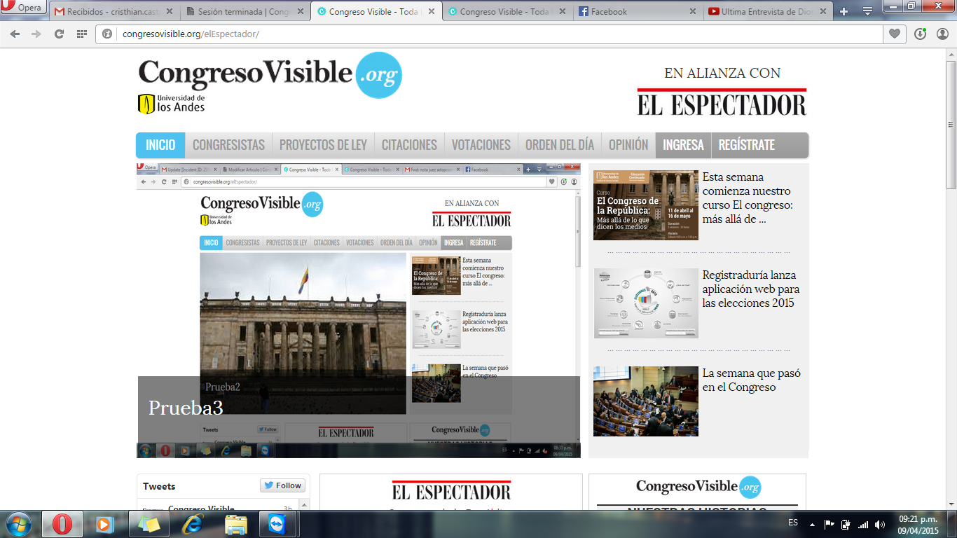
Task: Open headline 'Esta semana comienza nuestro curso'
Action: [747, 198]
